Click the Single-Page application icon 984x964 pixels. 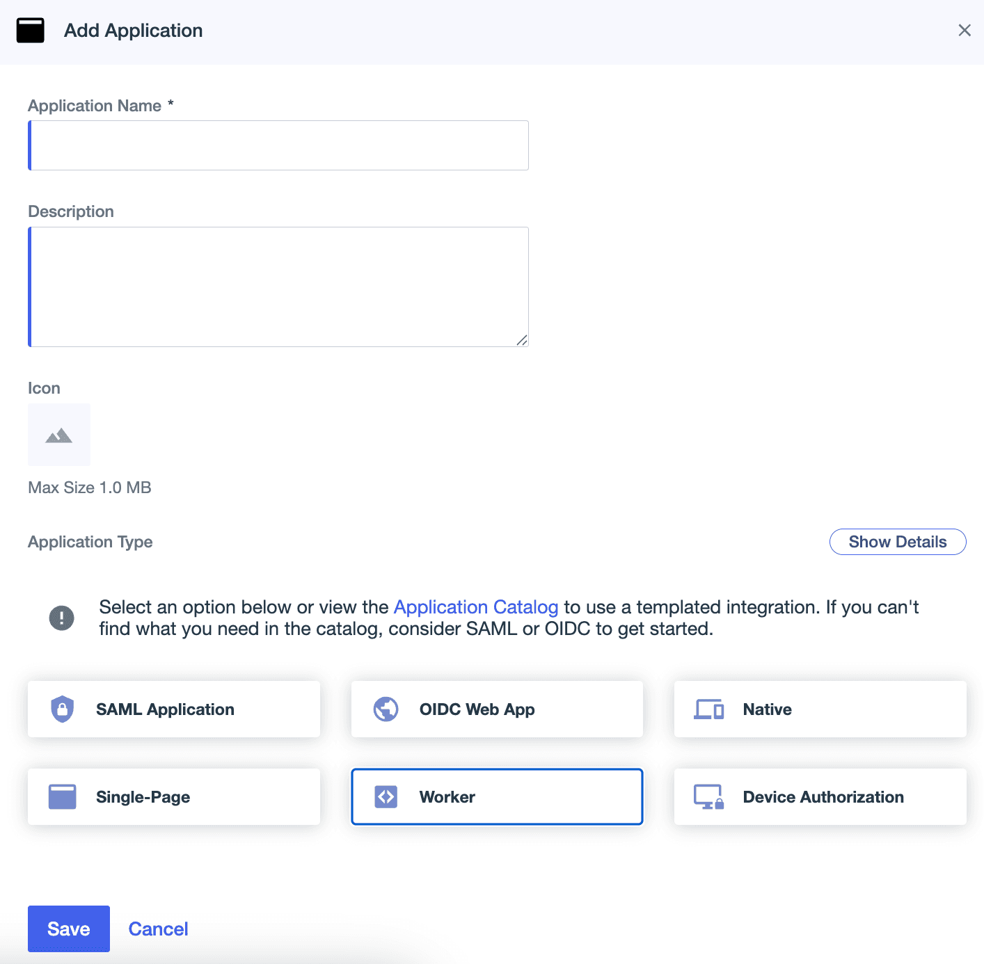(x=62, y=796)
